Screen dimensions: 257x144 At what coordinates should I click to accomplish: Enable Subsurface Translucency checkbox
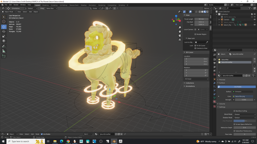234,131
